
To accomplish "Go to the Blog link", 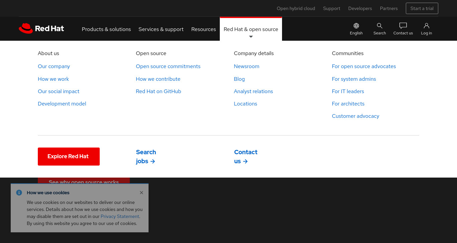I will (x=239, y=79).
